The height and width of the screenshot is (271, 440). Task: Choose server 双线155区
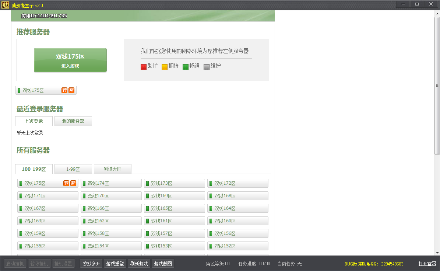(48, 246)
